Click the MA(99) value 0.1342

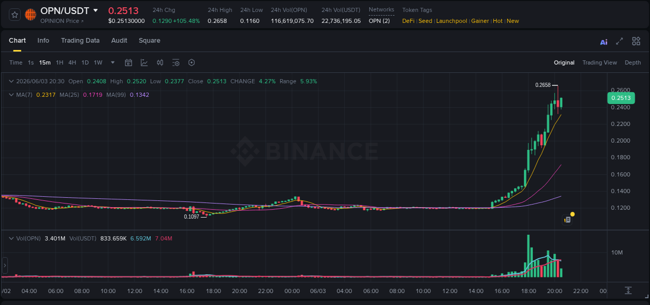coord(139,95)
